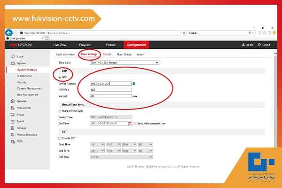Viewport: 282px width, 188px height.
Task: Open Security in the sidebar
Action: (22, 82)
